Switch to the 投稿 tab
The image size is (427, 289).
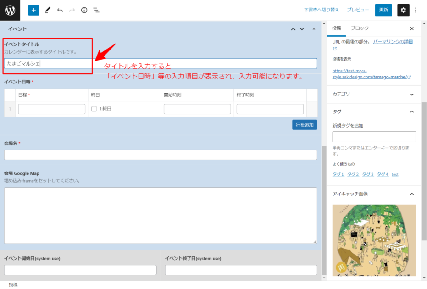pyautogui.click(x=337, y=28)
